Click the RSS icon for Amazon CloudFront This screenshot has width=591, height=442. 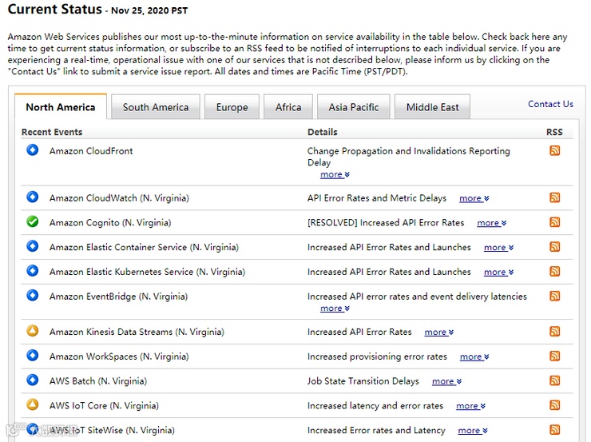tap(554, 150)
